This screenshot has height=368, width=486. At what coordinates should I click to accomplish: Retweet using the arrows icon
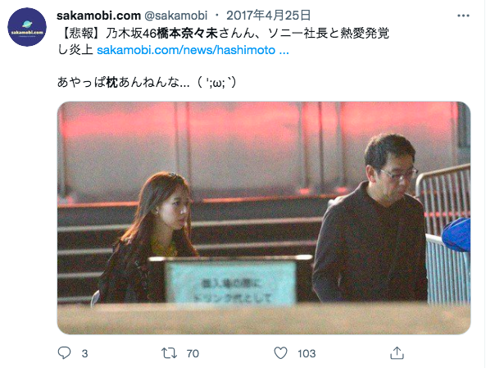169,353
